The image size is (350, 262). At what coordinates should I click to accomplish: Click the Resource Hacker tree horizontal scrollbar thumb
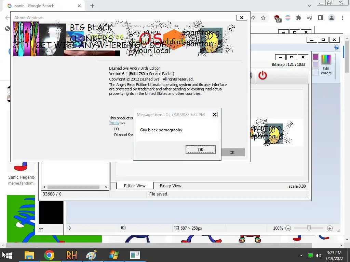[x=73, y=187]
